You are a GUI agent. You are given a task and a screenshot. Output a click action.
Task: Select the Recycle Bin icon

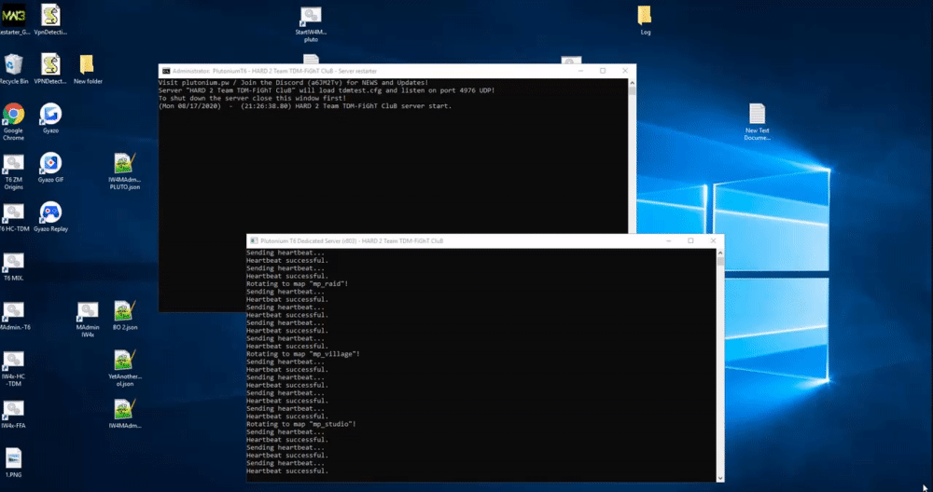[x=14, y=69]
